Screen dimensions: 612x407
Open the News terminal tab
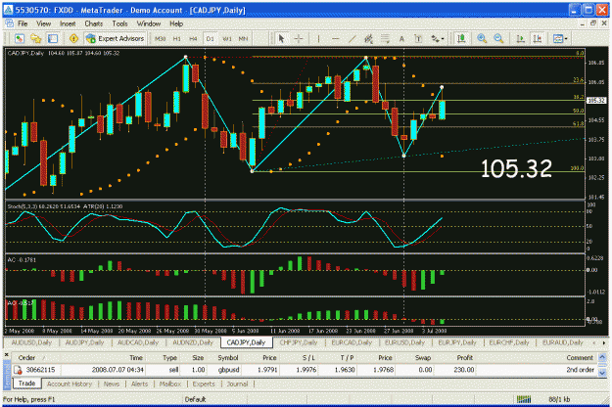tap(112, 384)
